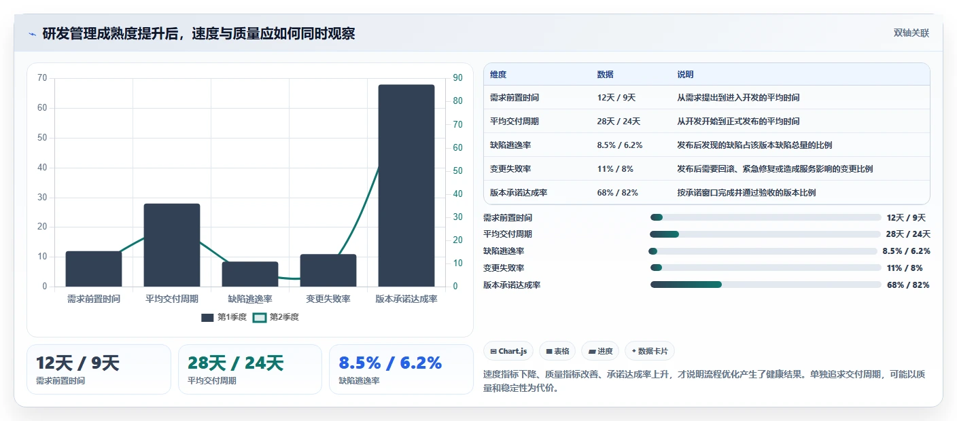Image resolution: width=957 pixels, height=421 pixels.
Task: Click the 缺陷逃逸率 progress bar
Action: pyautogui.click(x=763, y=251)
